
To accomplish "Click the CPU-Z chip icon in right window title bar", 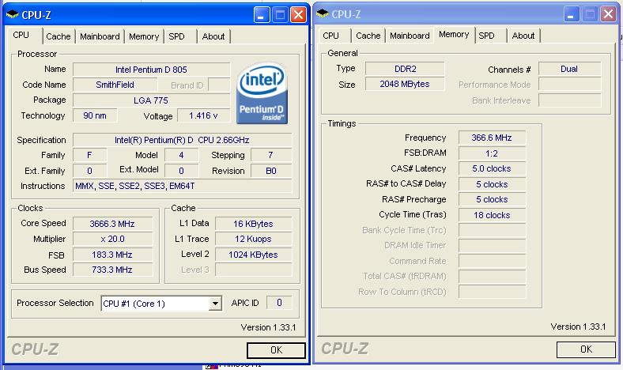I will [323, 14].
